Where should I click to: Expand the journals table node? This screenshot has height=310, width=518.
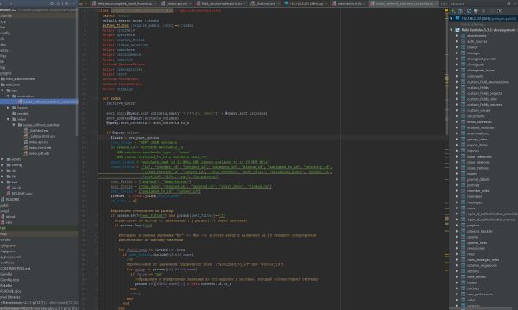coord(458,185)
